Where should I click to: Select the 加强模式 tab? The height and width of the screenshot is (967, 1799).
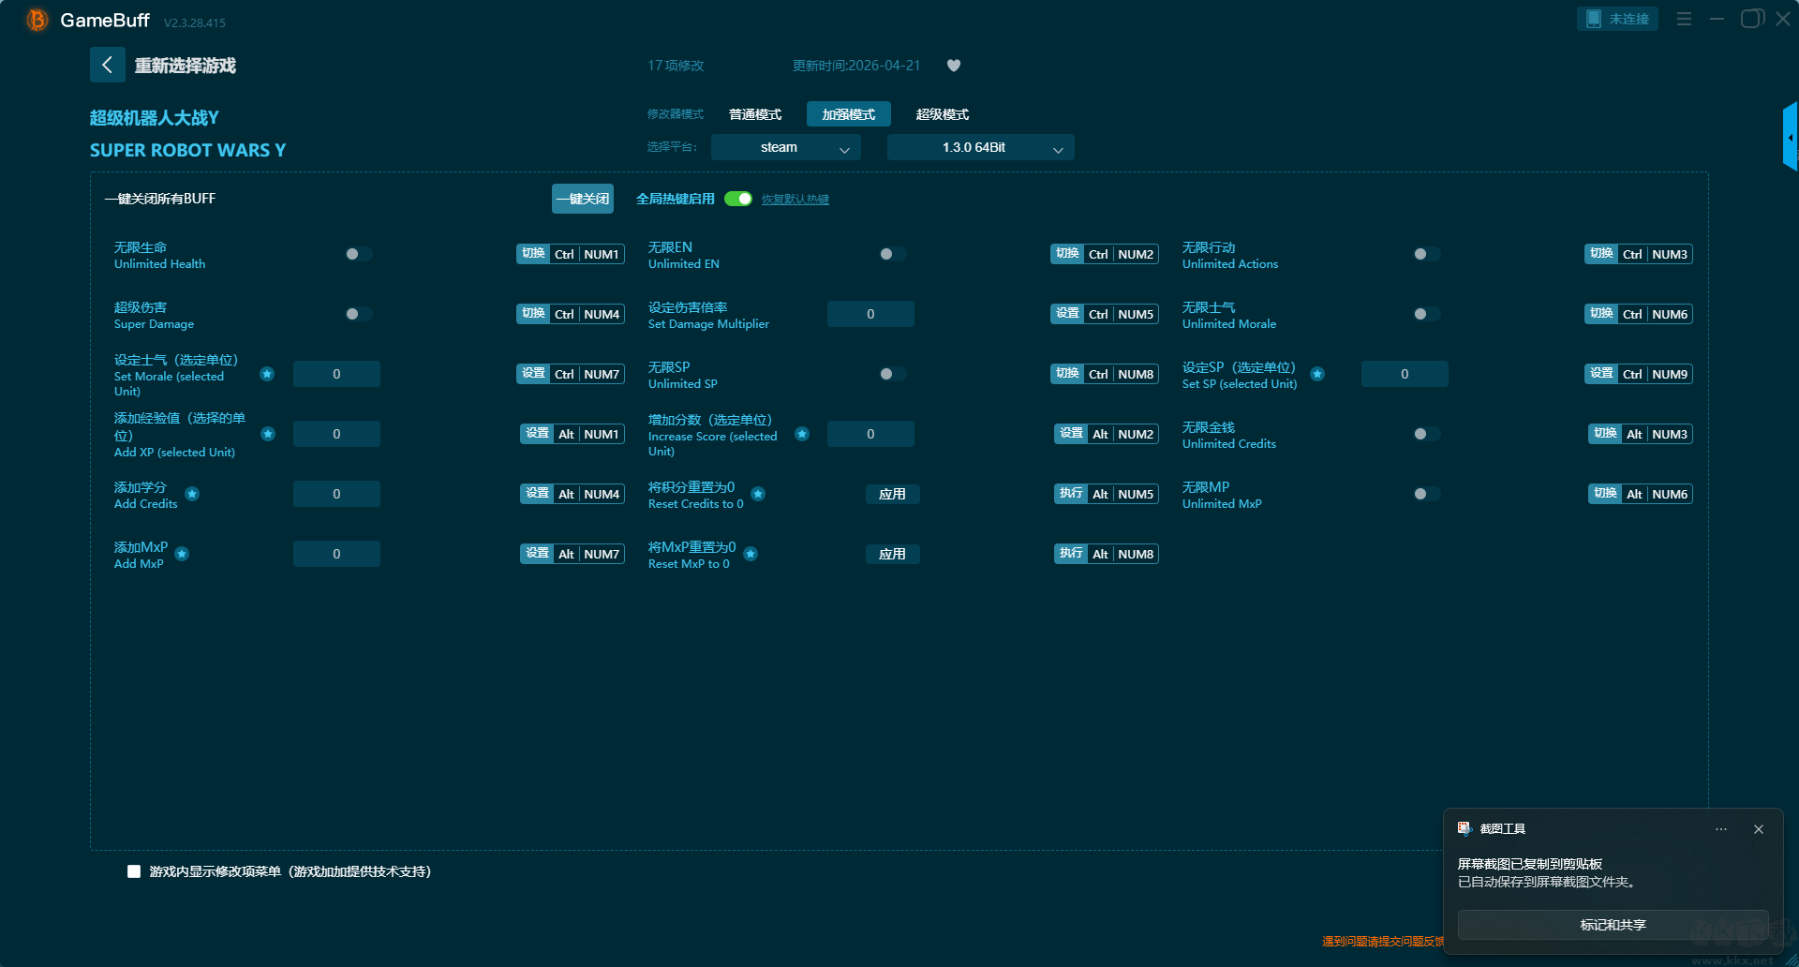pyautogui.click(x=849, y=114)
